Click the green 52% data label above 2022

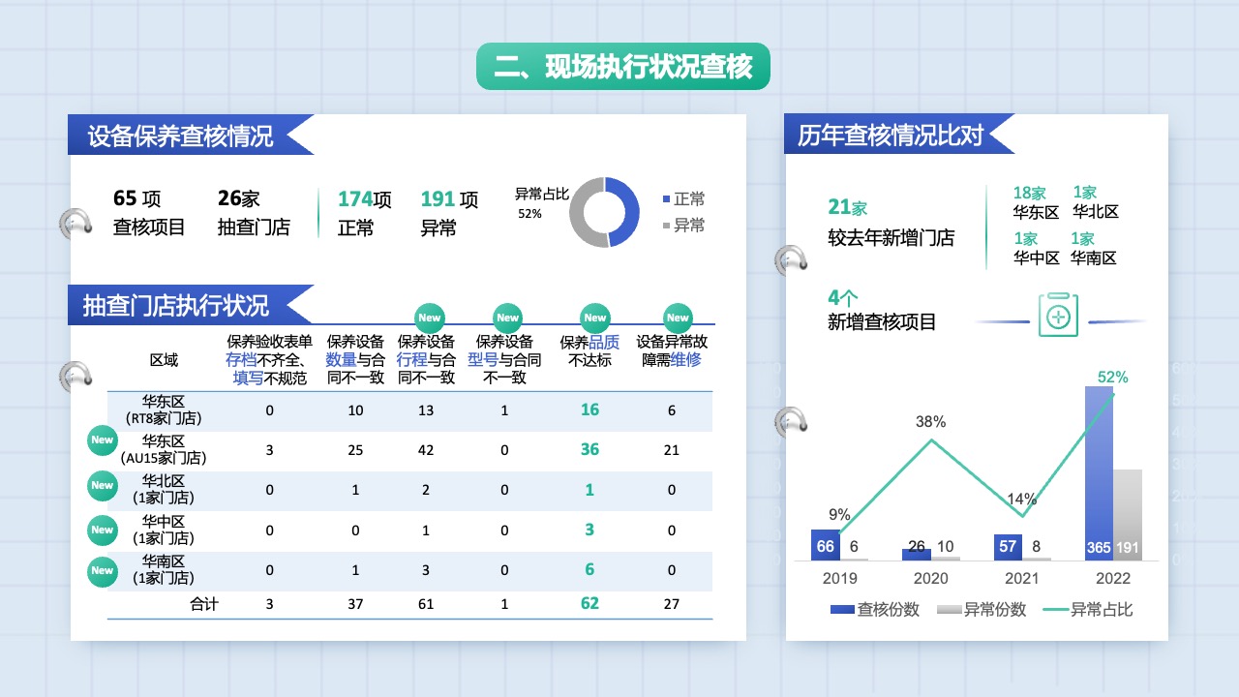click(1113, 377)
